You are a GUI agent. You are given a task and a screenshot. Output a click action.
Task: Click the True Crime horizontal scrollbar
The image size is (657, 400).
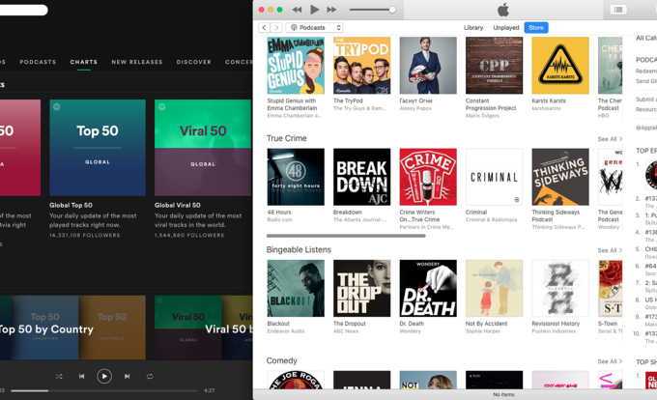point(346,236)
